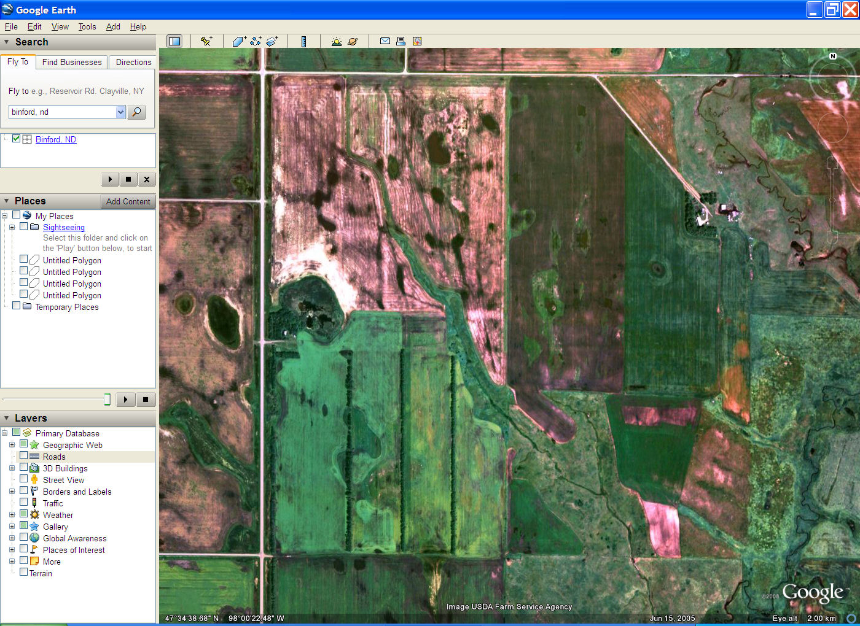Collapse the Places panel triangle
The width and height of the screenshot is (860, 626).
point(7,201)
